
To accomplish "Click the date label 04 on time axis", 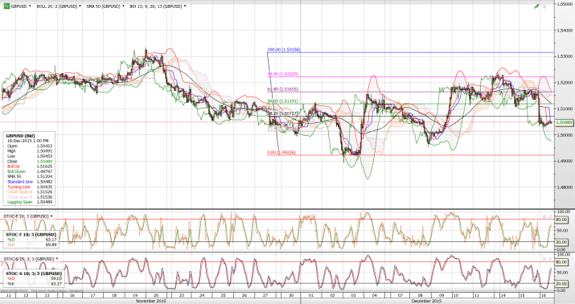I will (375, 295).
